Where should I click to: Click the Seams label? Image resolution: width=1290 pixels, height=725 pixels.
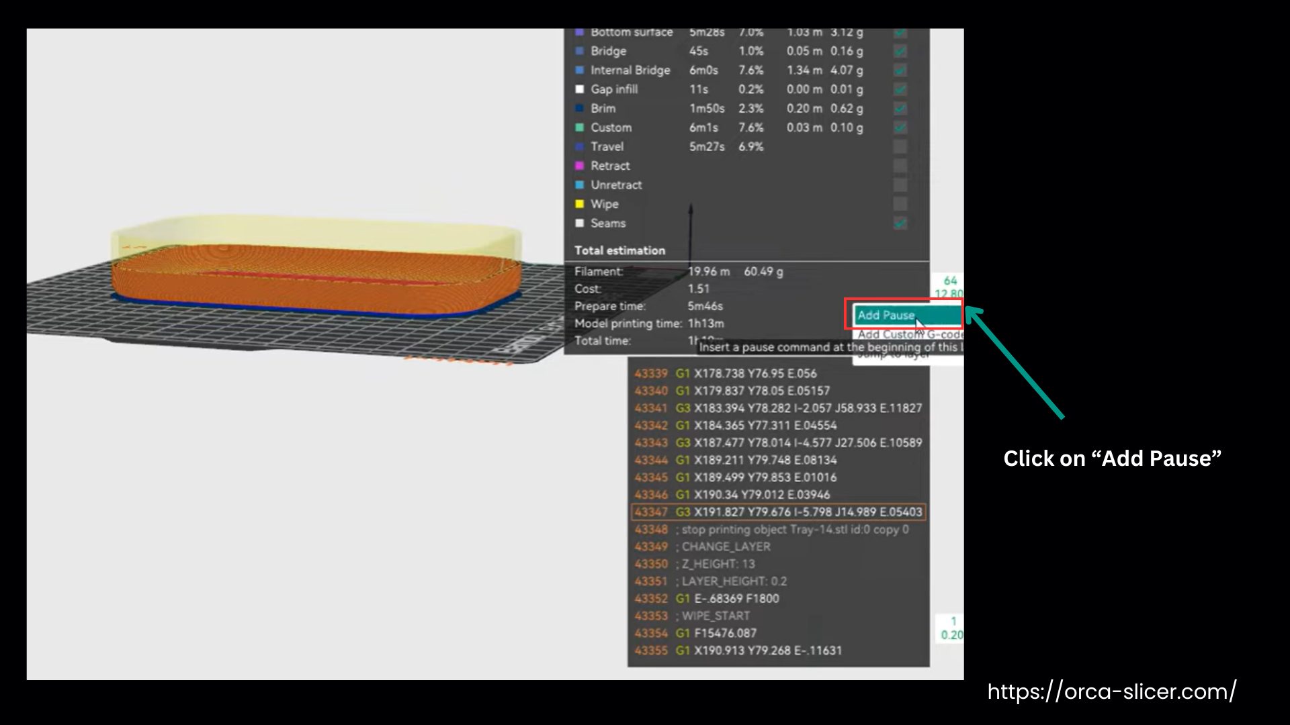point(608,223)
